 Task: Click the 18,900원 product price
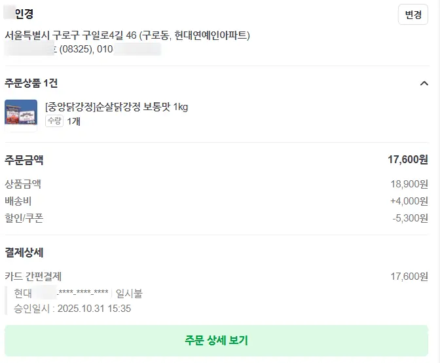tap(409, 184)
